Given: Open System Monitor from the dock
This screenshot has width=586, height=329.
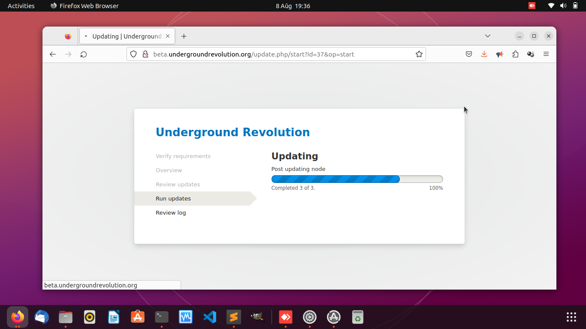Looking at the screenshot, I should pos(186,317).
